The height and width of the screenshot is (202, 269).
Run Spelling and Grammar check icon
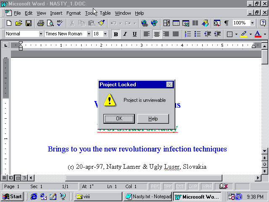(60, 23)
